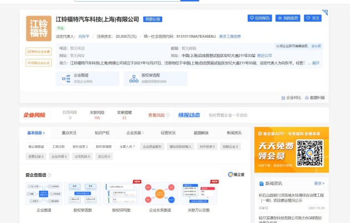Click the 企业年报 0 chip
This screenshot has height=223, width=350.
click(59, 156)
